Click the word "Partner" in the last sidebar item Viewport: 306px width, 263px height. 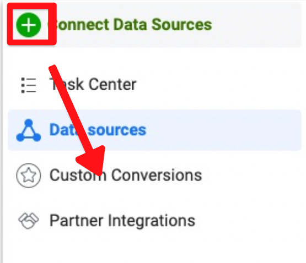[x=76, y=221]
